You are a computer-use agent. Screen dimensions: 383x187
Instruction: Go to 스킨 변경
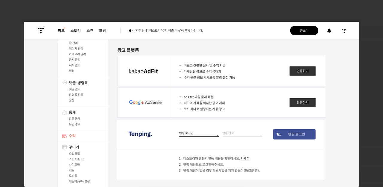75,154
